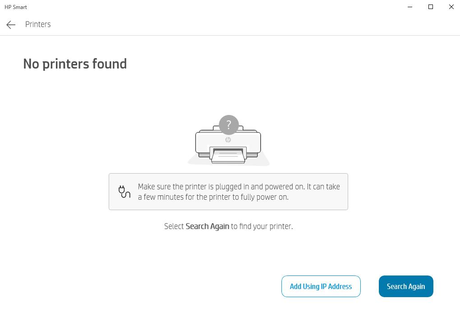This screenshot has width=460, height=326.
Task: Click 'a few minutes' tip text line
Action: tap(213, 197)
